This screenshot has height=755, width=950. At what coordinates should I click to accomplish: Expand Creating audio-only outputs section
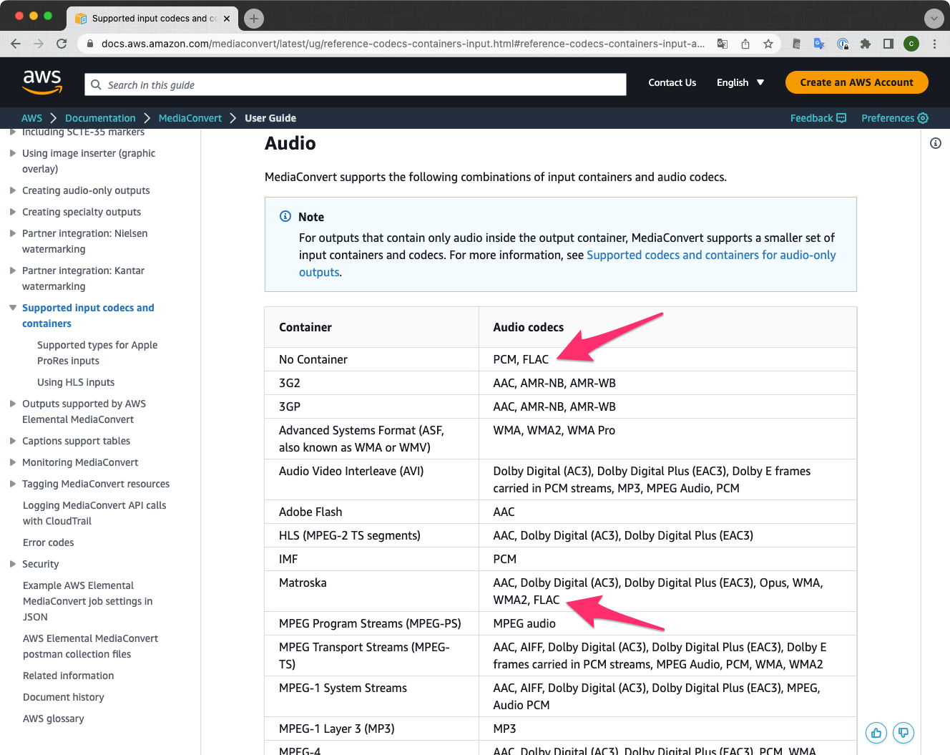pyautogui.click(x=13, y=190)
